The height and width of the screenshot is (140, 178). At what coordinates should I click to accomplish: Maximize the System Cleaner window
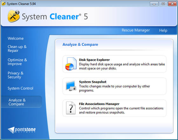point(163,4)
